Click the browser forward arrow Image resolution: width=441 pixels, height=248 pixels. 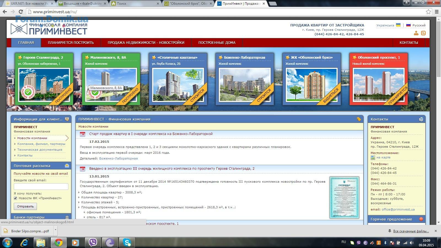[13, 12]
